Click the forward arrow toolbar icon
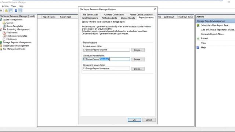This screenshot has height=132, width=235. coord(1,11)
